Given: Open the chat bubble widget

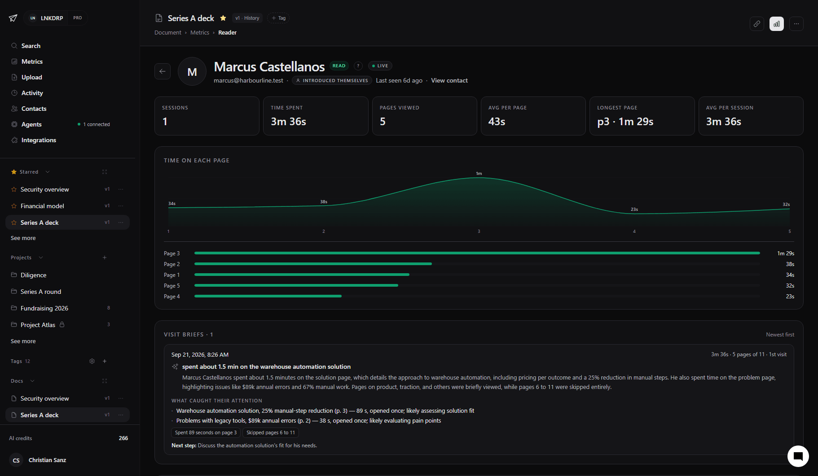Looking at the screenshot, I should click(x=798, y=456).
